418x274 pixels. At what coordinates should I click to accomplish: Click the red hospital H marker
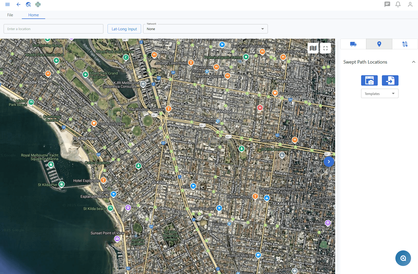[260, 107]
